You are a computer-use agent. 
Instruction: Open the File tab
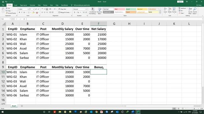coord(3,5)
